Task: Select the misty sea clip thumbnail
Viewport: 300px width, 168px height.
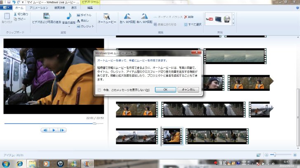Action: pyautogui.click(x=235, y=56)
